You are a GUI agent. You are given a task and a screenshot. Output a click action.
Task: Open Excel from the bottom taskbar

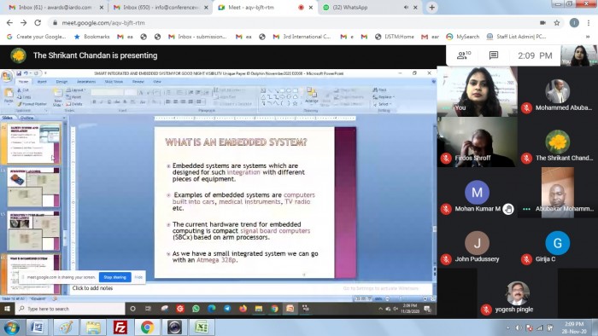pyautogui.click(x=202, y=327)
